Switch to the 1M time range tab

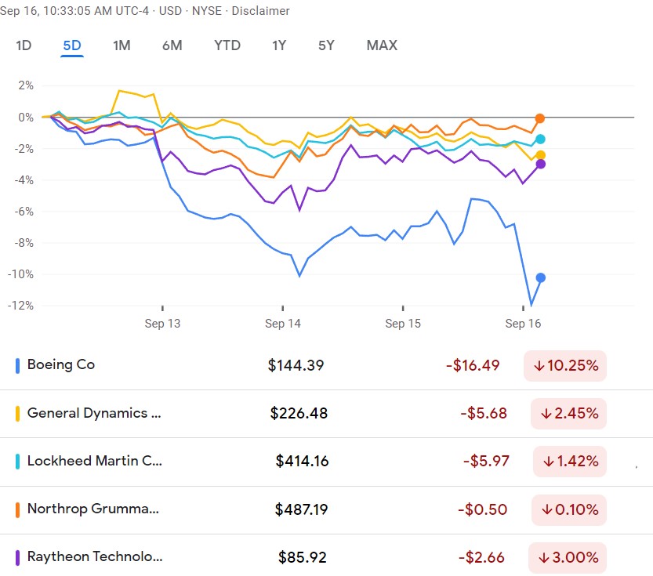[x=122, y=45]
